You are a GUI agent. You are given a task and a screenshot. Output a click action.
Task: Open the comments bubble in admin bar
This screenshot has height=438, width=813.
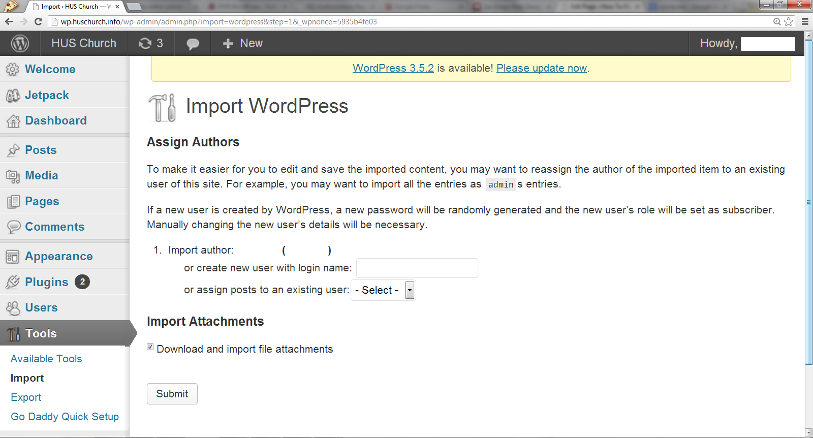(x=193, y=44)
